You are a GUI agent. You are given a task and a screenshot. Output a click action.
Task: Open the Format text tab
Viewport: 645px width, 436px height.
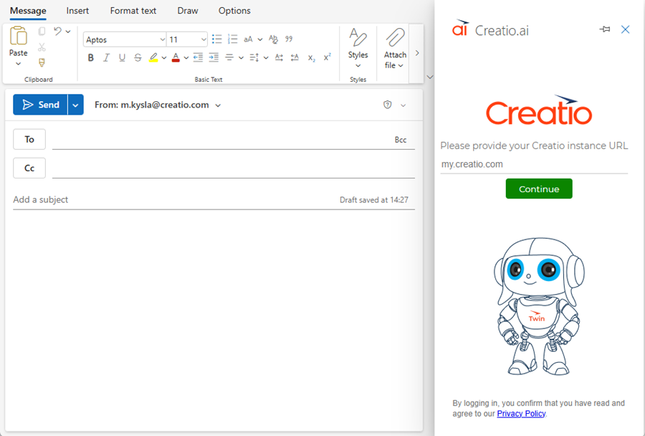(133, 11)
